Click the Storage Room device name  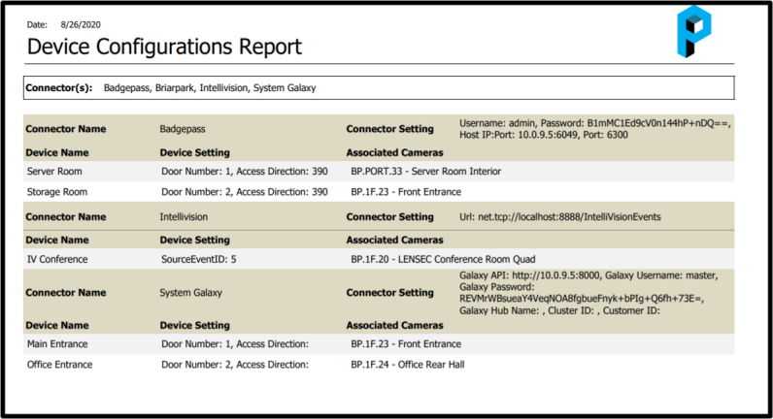click(x=57, y=192)
